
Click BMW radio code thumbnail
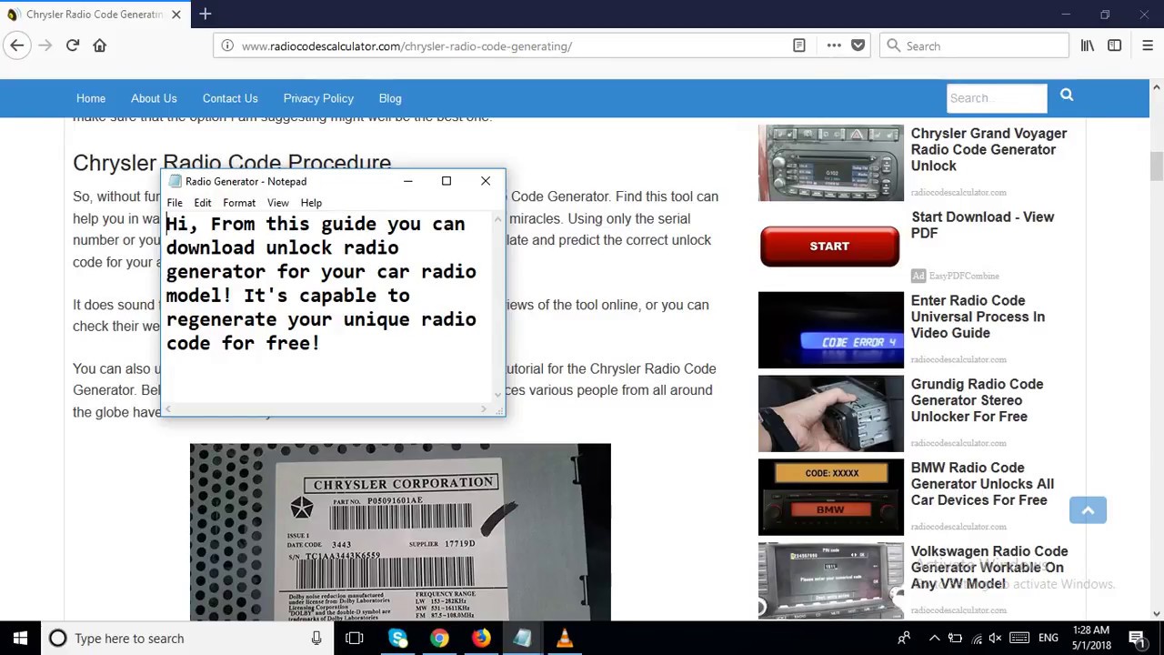pyautogui.click(x=831, y=498)
